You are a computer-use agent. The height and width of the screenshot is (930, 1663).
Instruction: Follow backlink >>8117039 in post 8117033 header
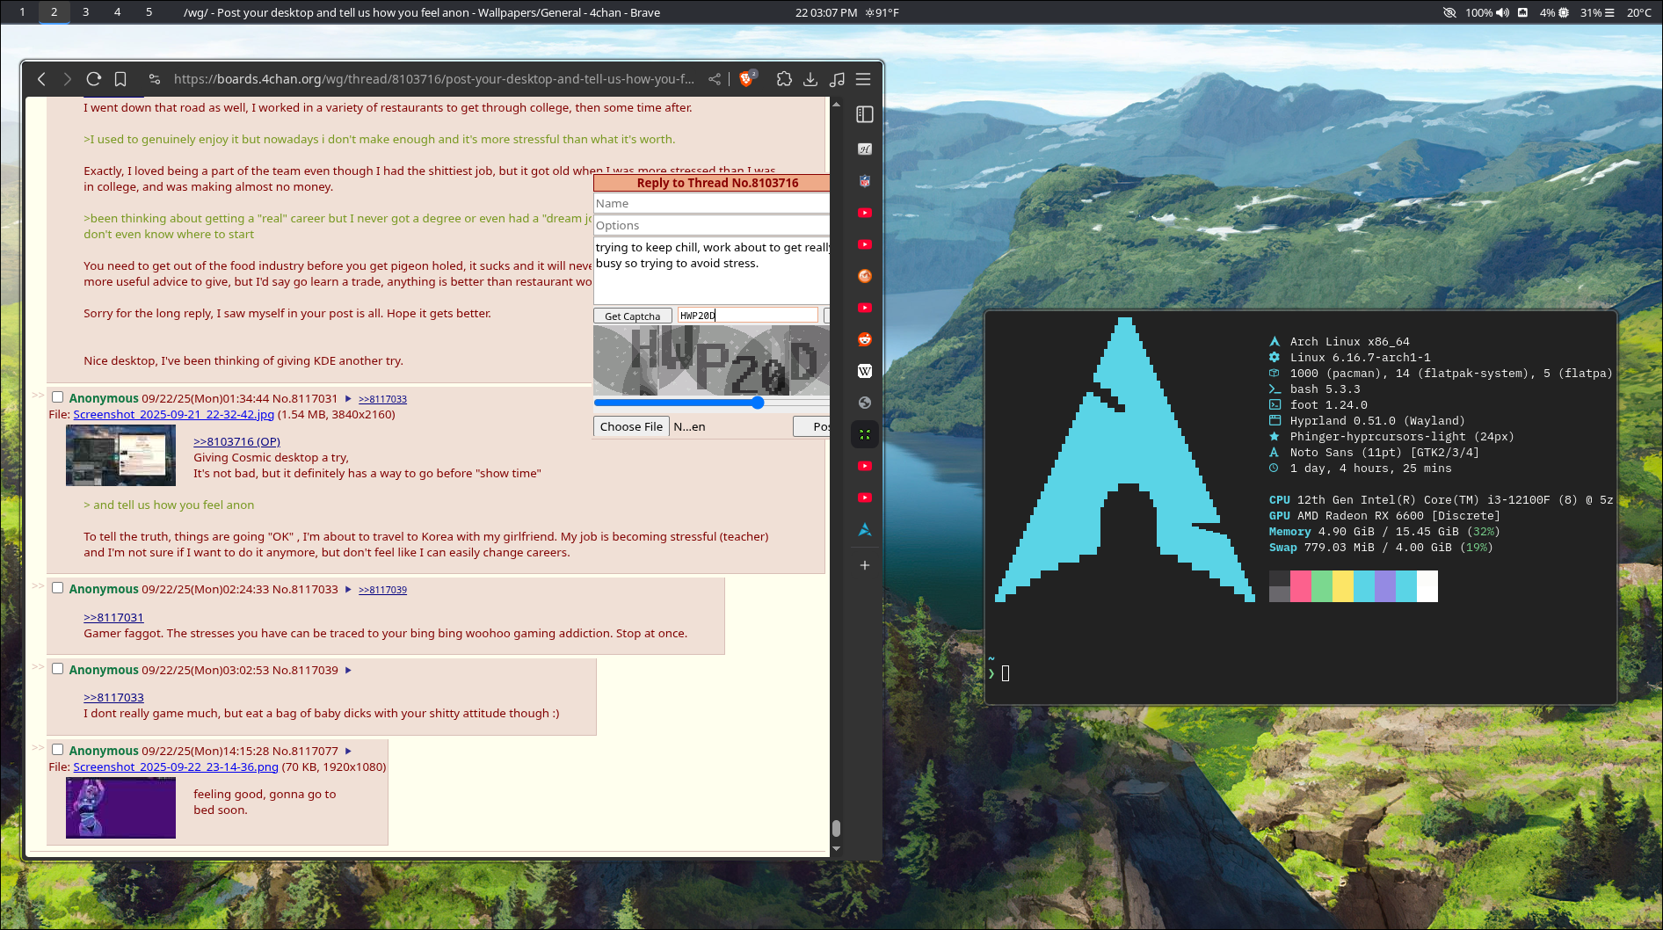pos(382,590)
